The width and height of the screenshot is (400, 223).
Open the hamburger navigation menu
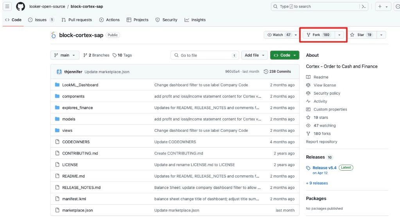(x=7, y=6)
